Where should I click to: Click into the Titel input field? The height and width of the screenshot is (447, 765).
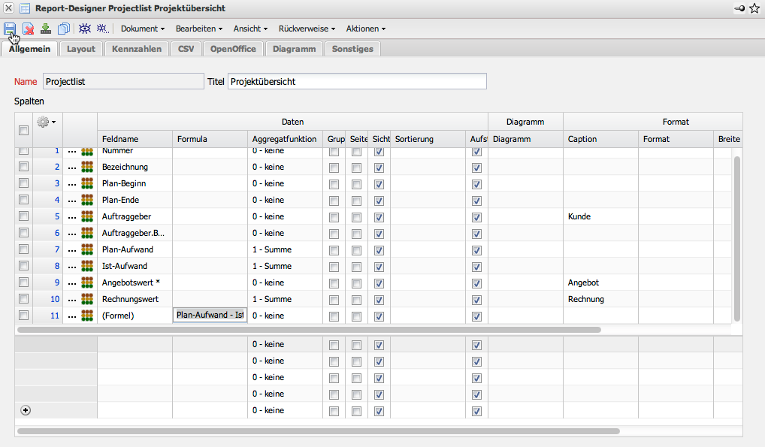(x=357, y=81)
